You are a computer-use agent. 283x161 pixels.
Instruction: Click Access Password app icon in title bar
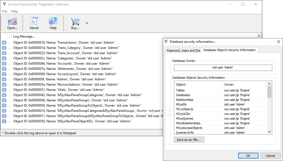[x=4, y=4]
